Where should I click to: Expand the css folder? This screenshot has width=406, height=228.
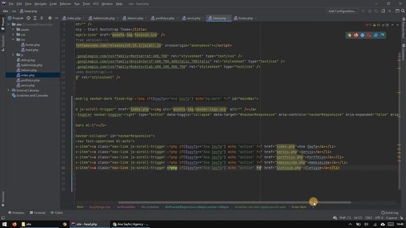13,34
